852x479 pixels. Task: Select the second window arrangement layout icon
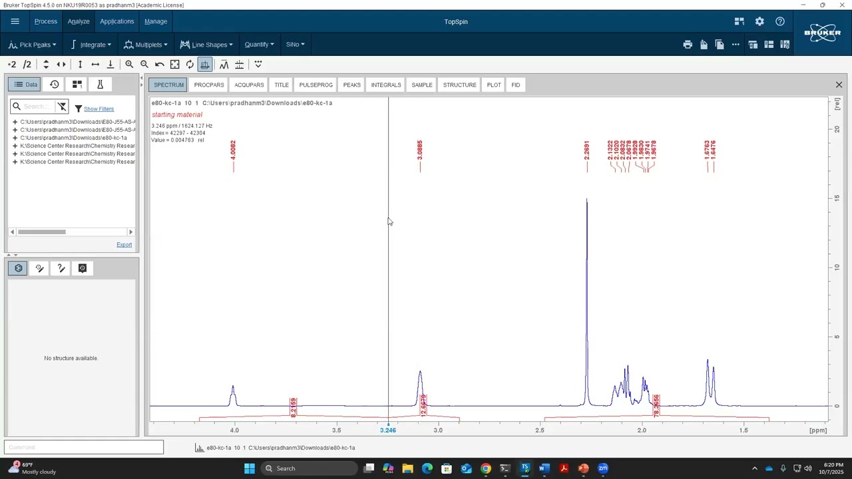tap(769, 45)
